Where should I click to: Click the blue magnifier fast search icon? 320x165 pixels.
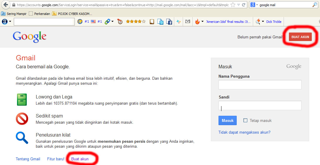pos(22,138)
